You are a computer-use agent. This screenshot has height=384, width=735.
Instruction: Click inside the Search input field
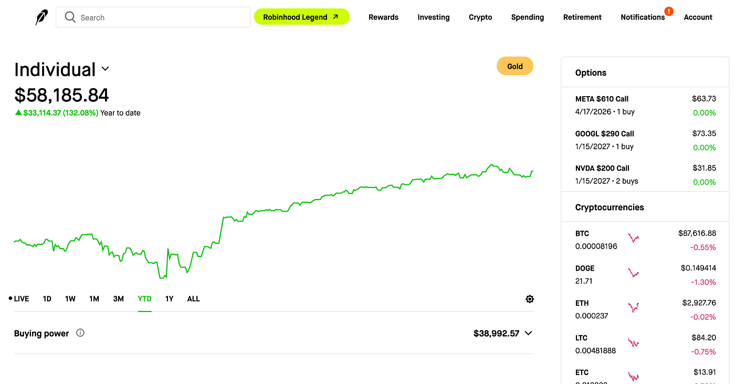tap(153, 17)
